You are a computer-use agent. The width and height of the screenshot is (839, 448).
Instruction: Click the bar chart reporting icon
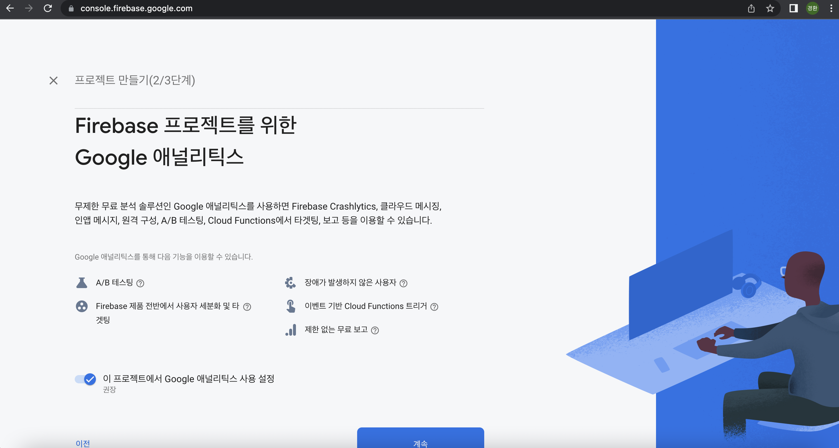point(291,330)
